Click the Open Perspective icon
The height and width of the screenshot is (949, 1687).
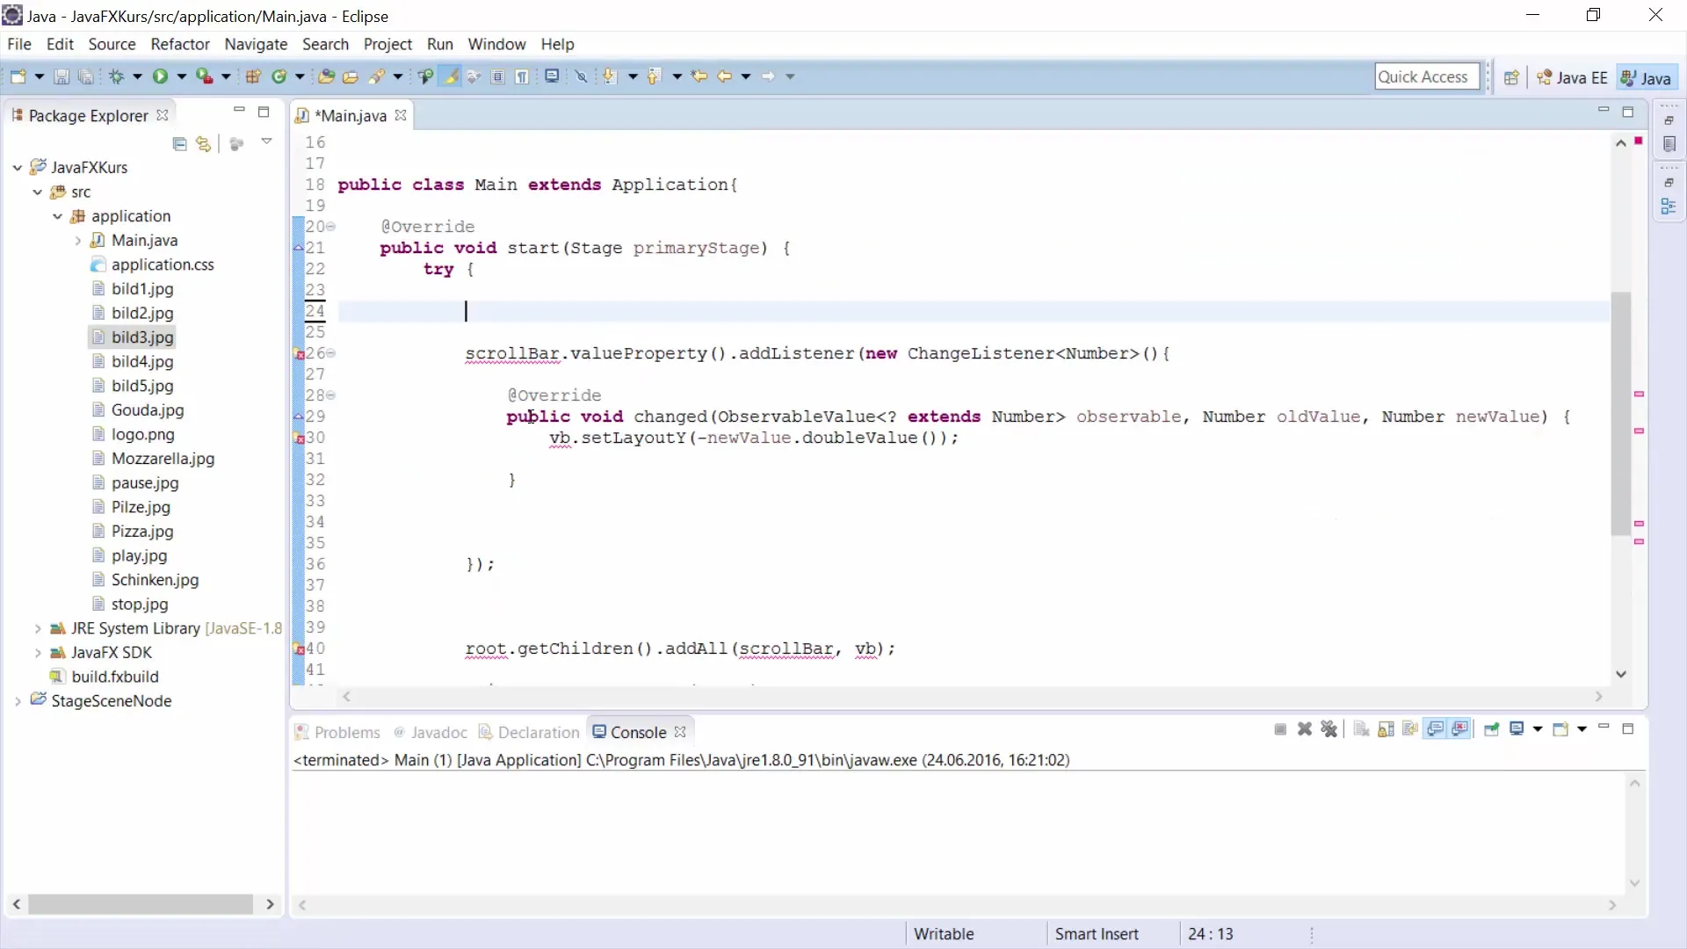click(x=1511, y=77)
